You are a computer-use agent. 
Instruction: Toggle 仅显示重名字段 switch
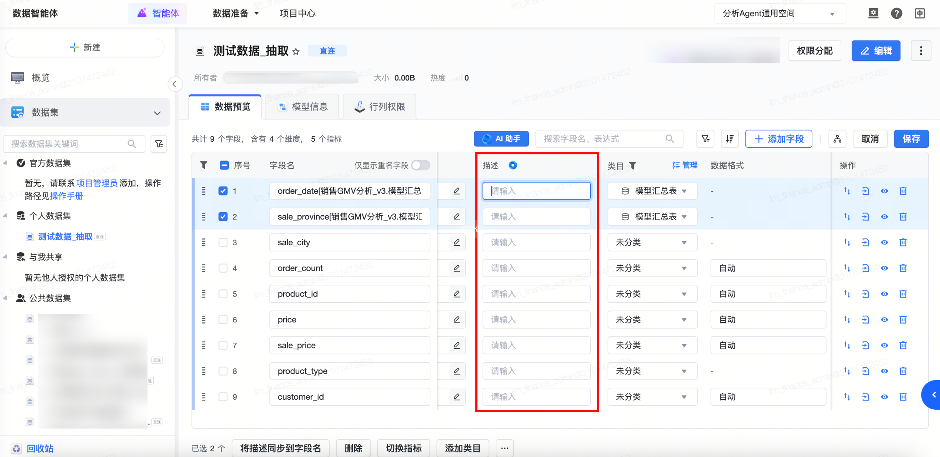[x=420, y=165]
